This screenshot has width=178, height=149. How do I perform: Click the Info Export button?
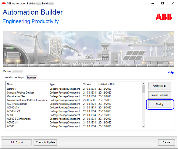17,142
